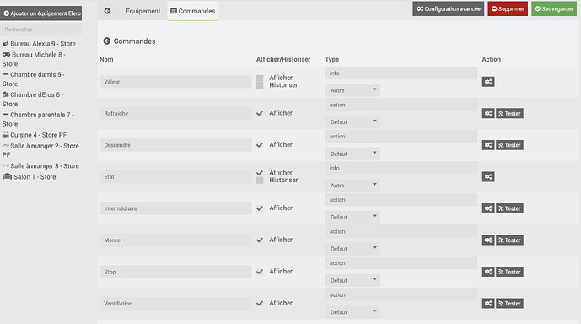The width and height of the screenshot is (581, 324).
Task: Open the Défaut dropdown for Intermédiaire
Action: click(x=352, y=217)
